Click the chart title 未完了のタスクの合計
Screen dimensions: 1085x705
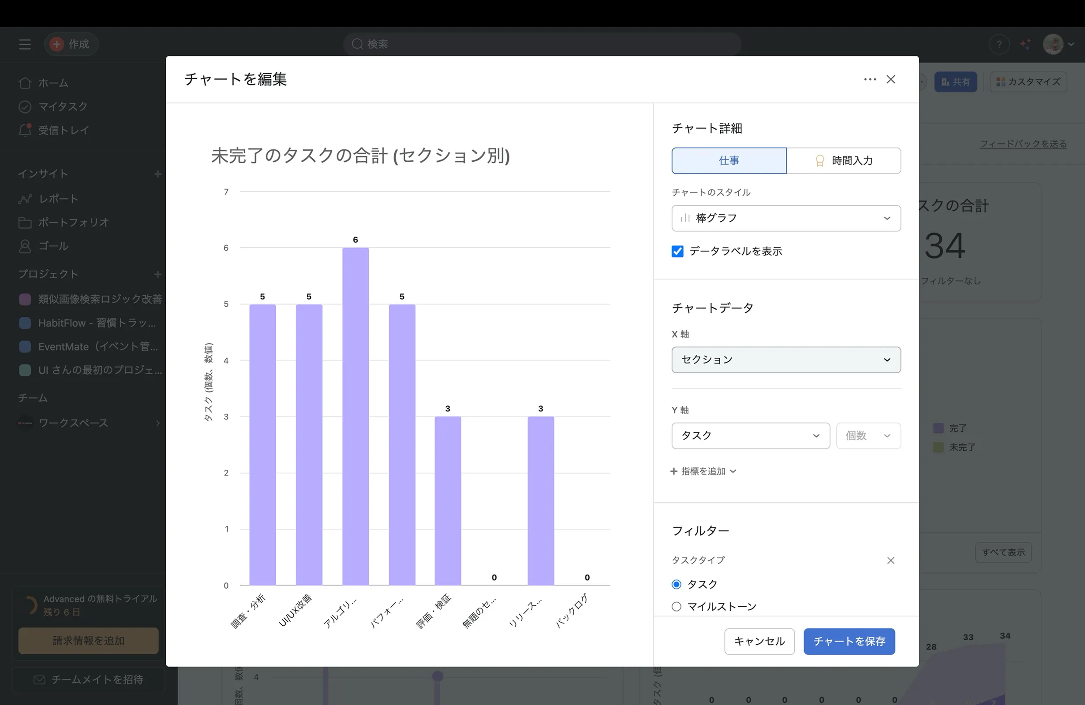click(x=360, y=156)
